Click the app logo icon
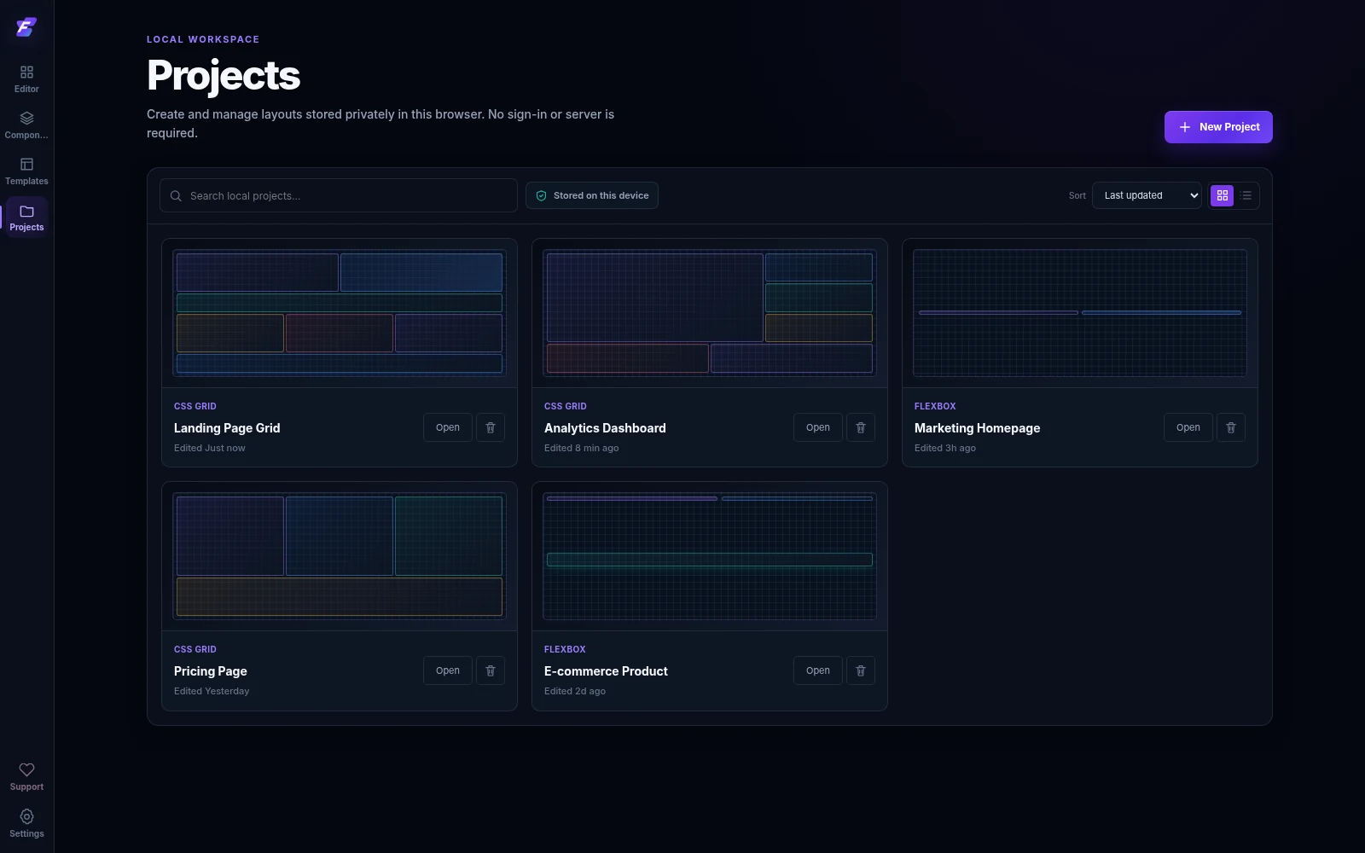 tap(26, 27)
